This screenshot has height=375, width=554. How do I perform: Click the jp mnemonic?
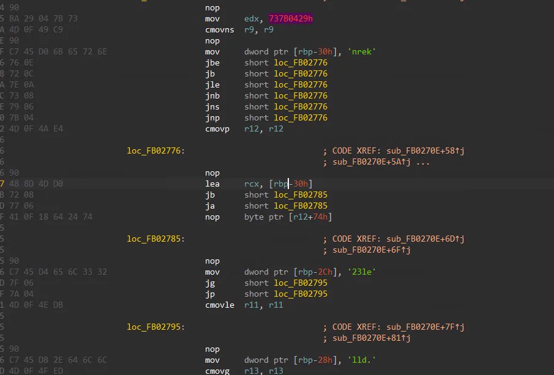pyautogui.click(x=209, y=294)
